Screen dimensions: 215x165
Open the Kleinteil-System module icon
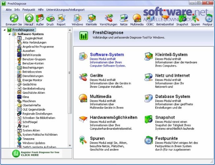(148, 56)
